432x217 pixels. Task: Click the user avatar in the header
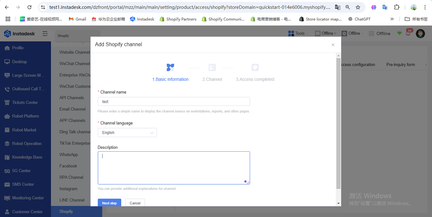tap(420, 33)
